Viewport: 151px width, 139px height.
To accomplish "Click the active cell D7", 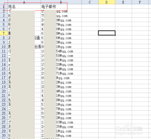I will pyautogui.click(x=107, y=33).
